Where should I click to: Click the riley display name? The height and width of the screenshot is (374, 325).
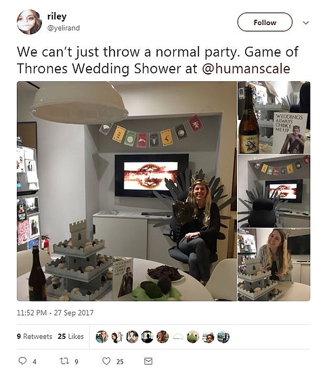[x=57, y=16]
